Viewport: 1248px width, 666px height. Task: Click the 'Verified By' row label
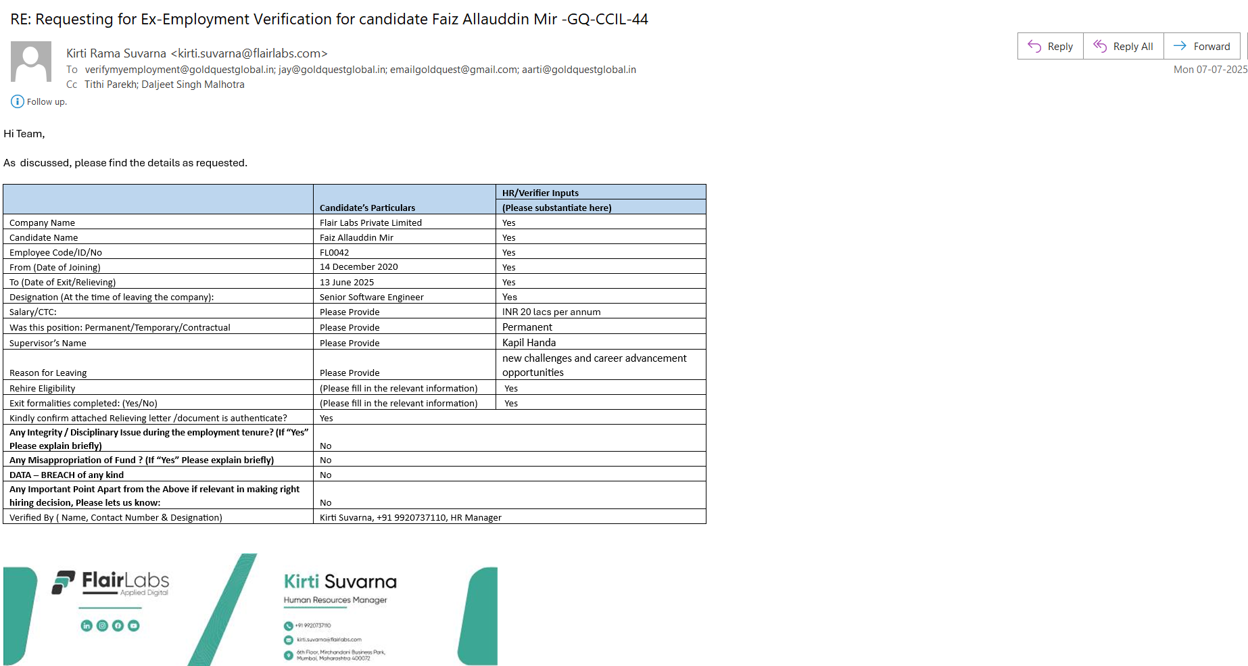point(116,517)
